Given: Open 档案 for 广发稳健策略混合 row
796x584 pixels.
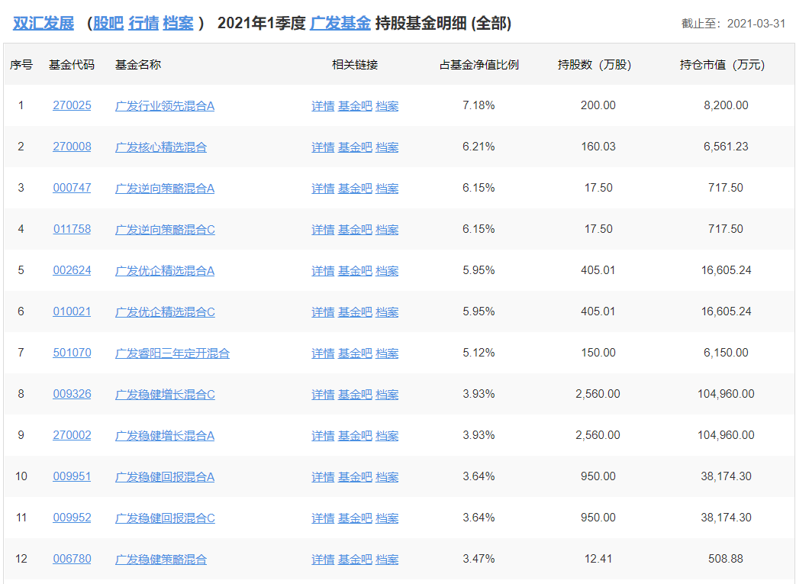Looking at the screenshot, I should [x=387, y=559].
